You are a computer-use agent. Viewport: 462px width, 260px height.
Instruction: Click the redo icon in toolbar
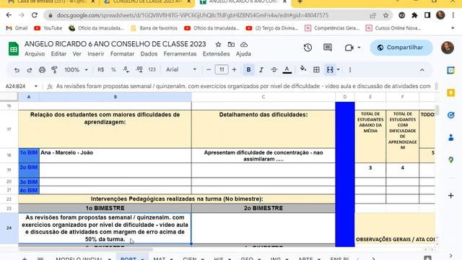coord(29,70)
